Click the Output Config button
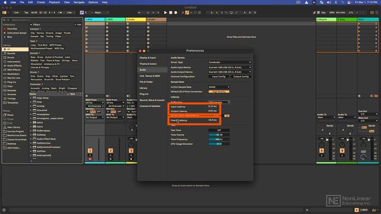Screen dimensions: 381x214 click(x=241, y=77)
